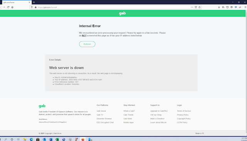Open Word from taskbar
Image resolution: width=247 pixels, height=141 pixels.
(x=51, y=139)
